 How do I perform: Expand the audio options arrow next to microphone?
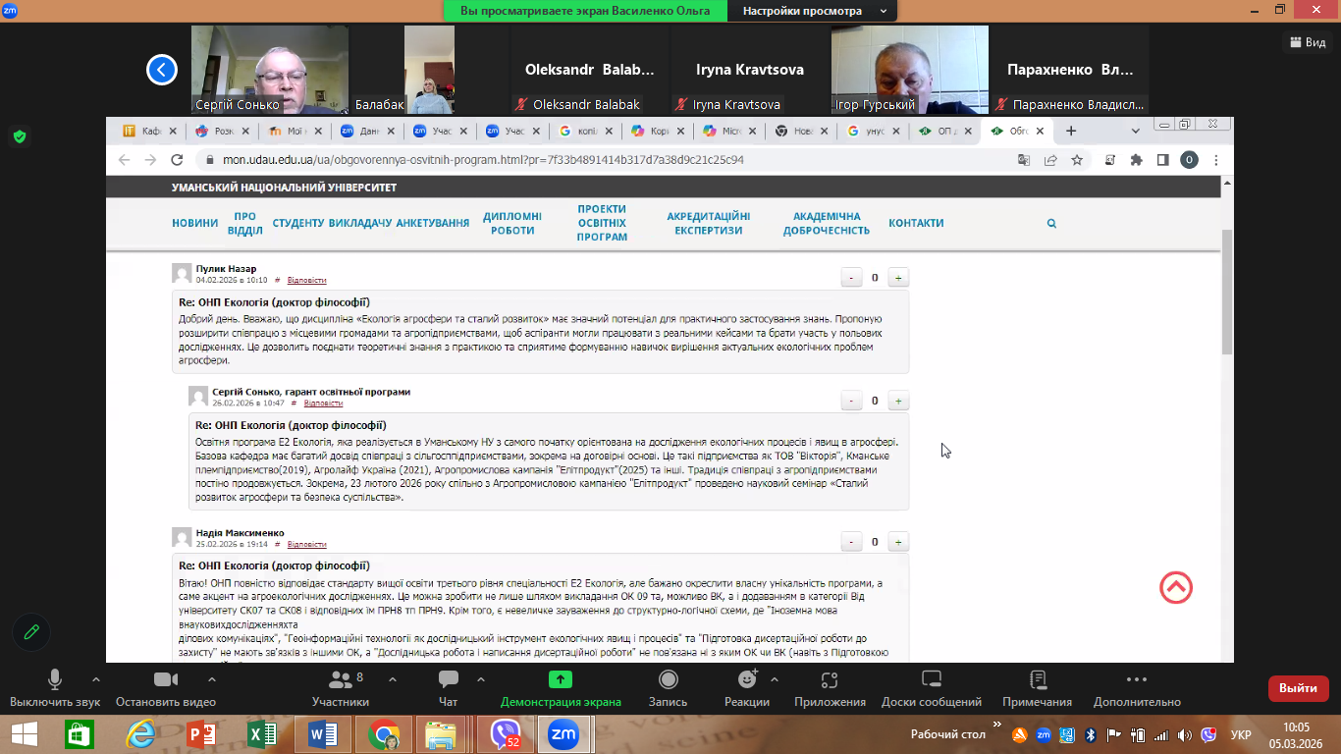95,679
